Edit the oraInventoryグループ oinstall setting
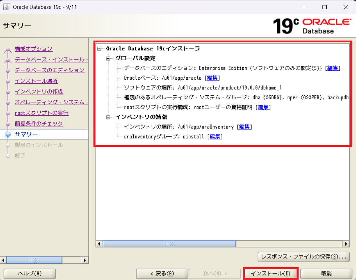The image size is (356, 280). point(215,137)
